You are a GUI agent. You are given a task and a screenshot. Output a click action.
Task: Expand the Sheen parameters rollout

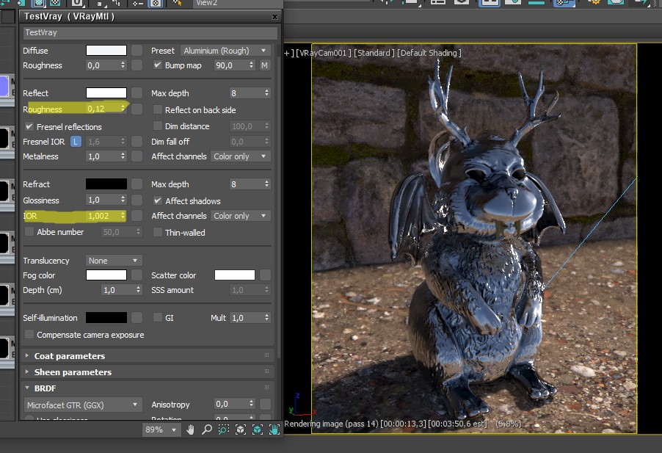click(148, 372)
